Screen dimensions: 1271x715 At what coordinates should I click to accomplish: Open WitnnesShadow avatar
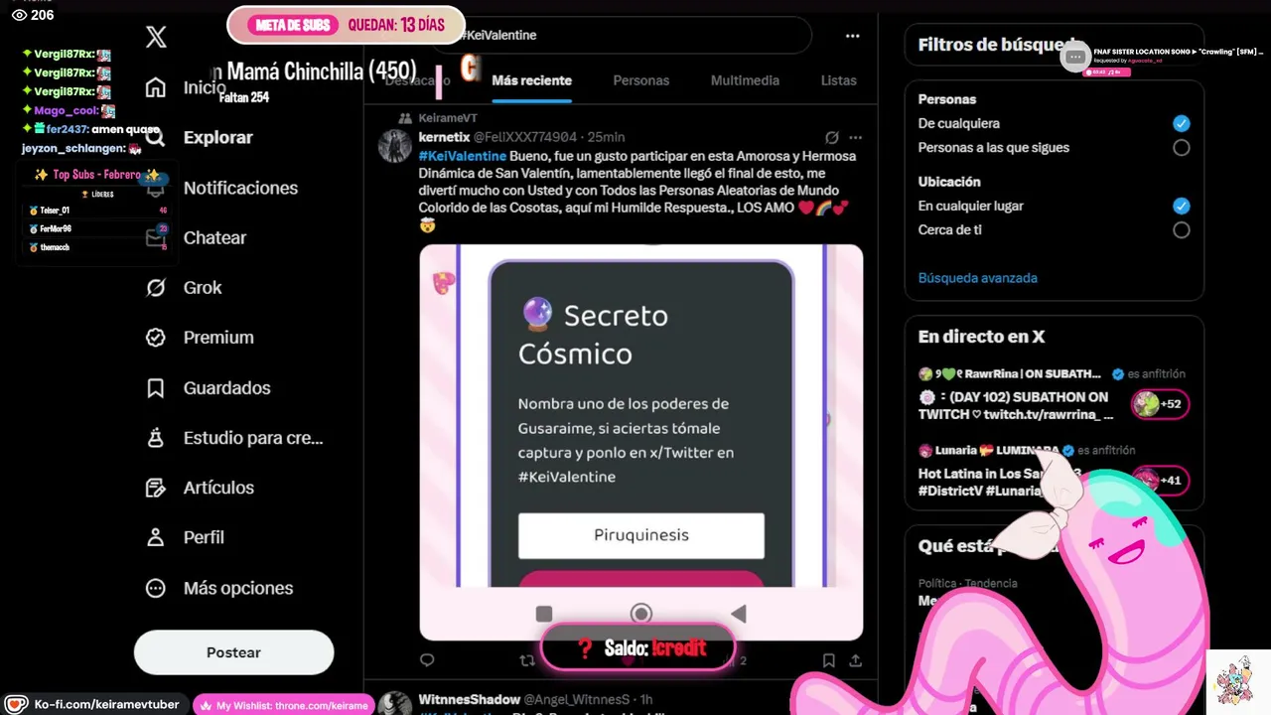pos(395,703)
